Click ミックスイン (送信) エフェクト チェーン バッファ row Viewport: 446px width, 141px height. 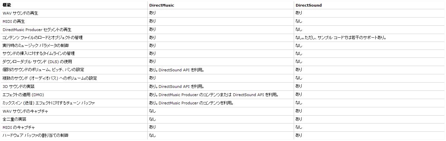49,103
